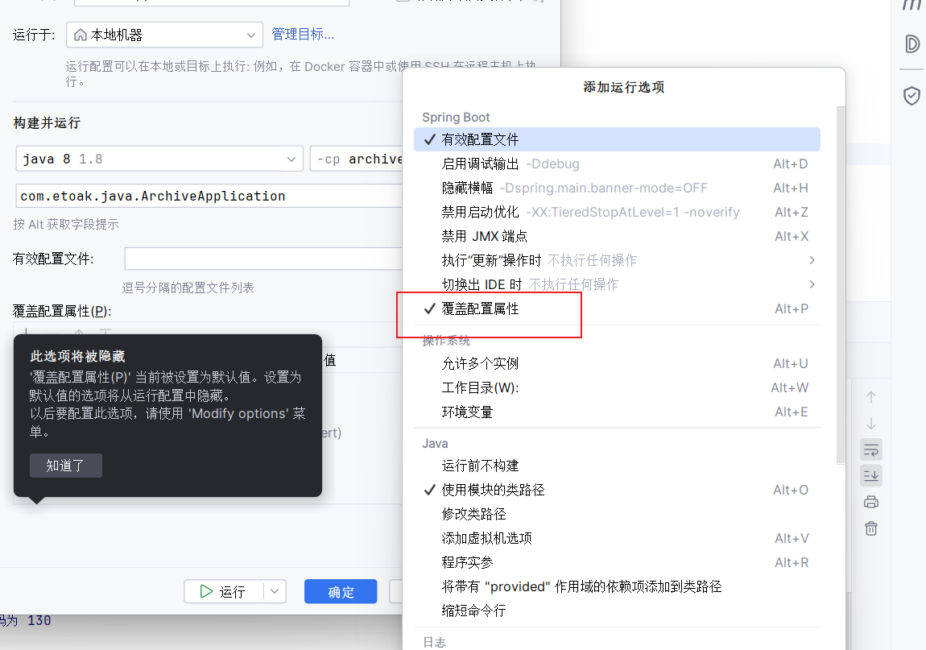Click the 有效配置文件 input field
Image resolution: width=926 pixels, height=650 pixels.
coord(263,259)
